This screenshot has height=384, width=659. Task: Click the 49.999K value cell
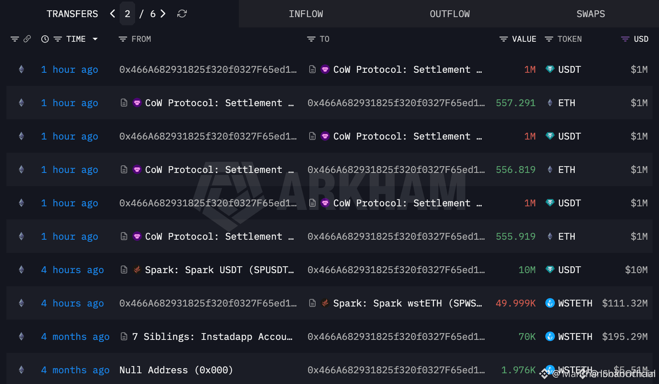516,303
